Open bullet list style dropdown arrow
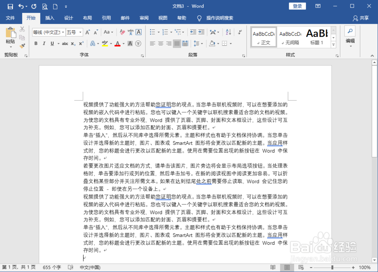 [159, 32]
